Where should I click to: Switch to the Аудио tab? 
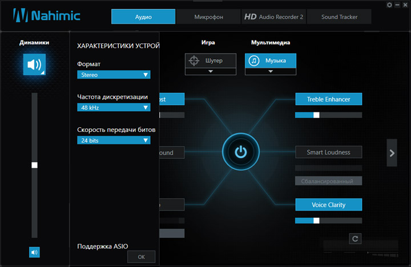[x=143, y=17]
